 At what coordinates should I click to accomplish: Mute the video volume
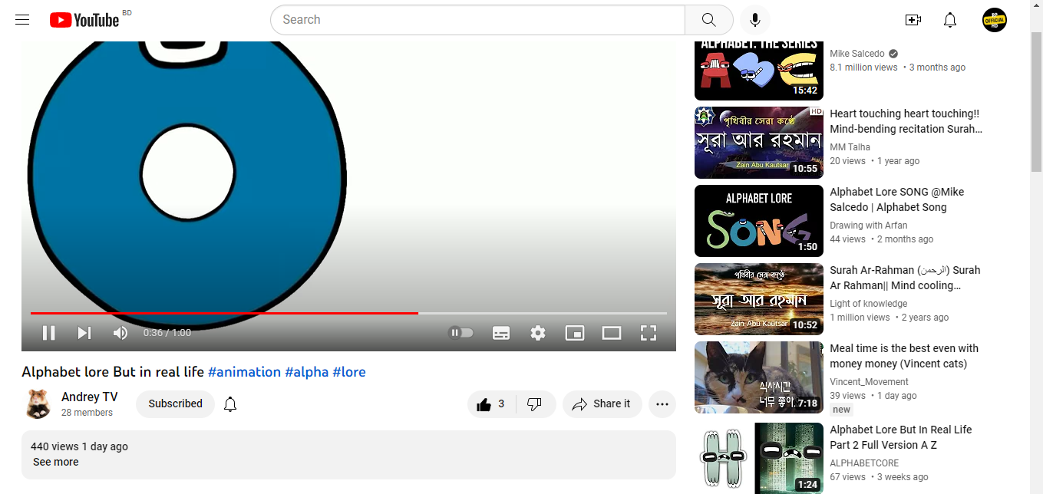click(120, 333)
